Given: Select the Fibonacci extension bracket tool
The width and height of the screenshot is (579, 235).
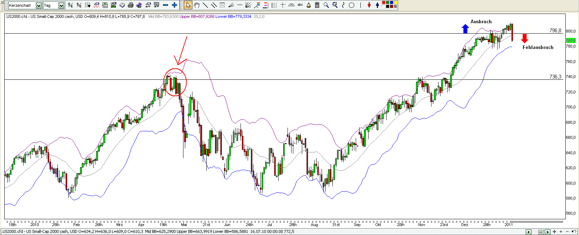Looking at the screenshot, I should point(266,5).
